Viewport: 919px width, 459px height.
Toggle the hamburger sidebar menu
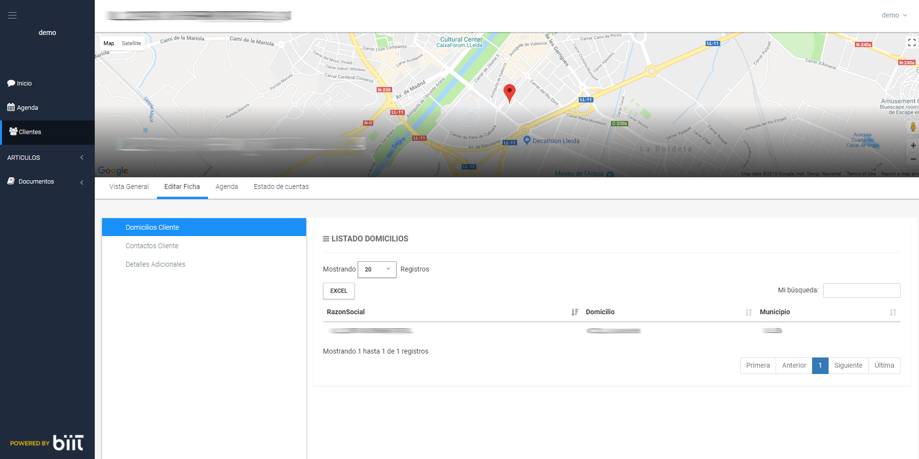pyautogui.click(x=13, y=16)
